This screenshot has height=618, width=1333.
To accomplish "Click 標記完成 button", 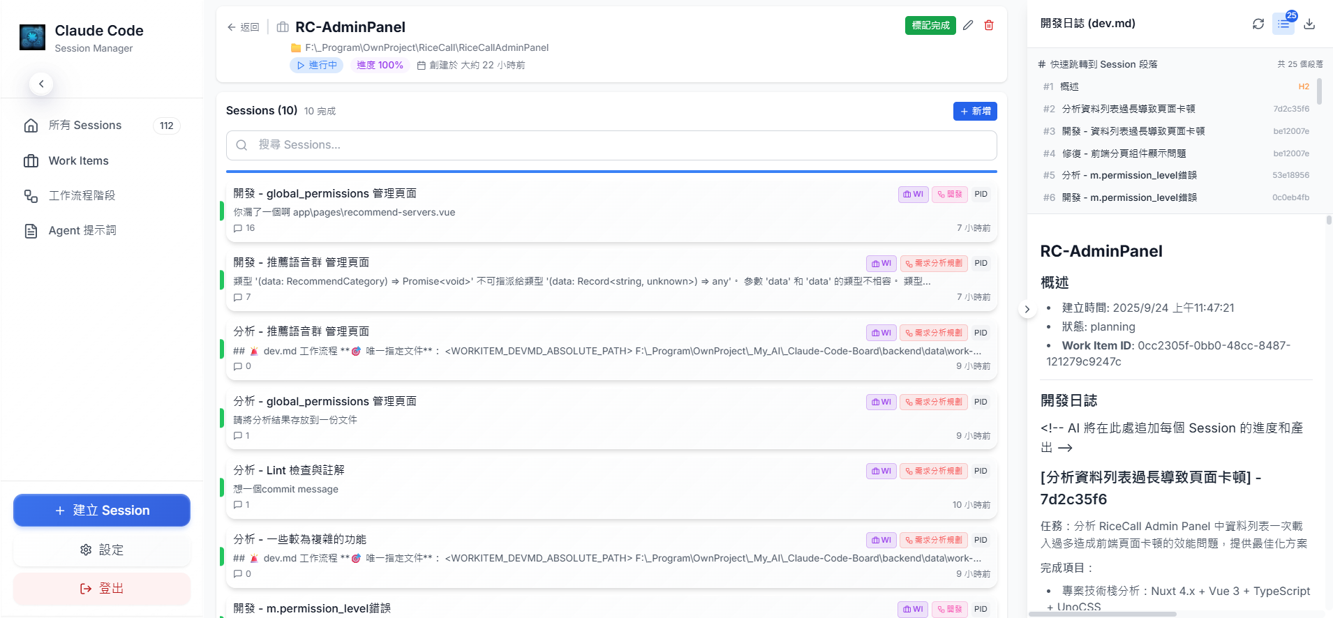I will 930,25.
